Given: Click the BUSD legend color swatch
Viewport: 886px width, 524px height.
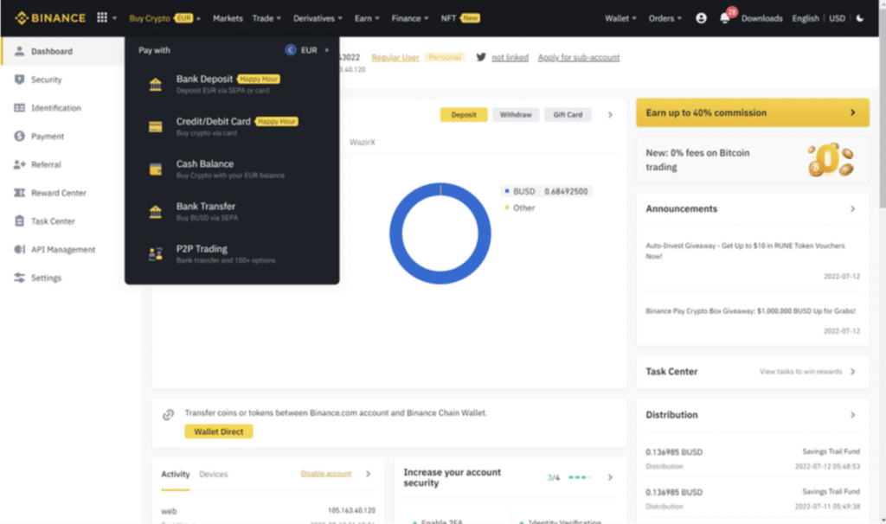Looking at the screenshot, I should tap(507, 191).
